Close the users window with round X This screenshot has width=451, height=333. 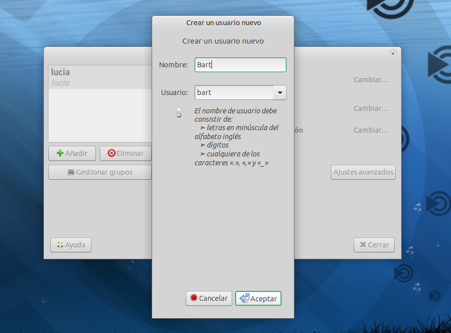pyautogui.click(x=393, y=54)
